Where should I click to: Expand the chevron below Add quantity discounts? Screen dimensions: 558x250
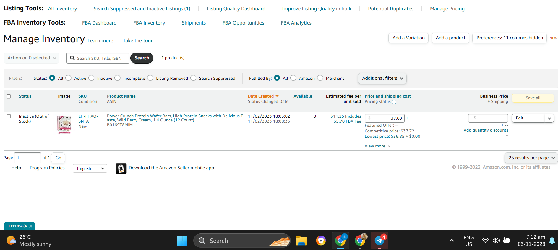507,136
